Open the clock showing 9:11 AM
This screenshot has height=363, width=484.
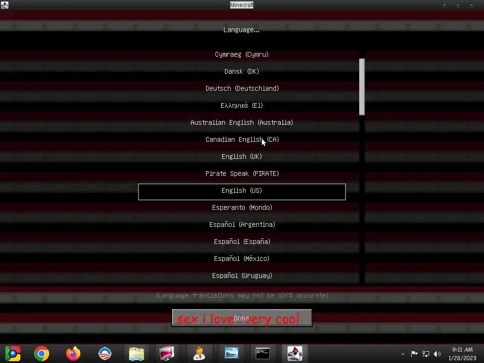pos(462,354)
